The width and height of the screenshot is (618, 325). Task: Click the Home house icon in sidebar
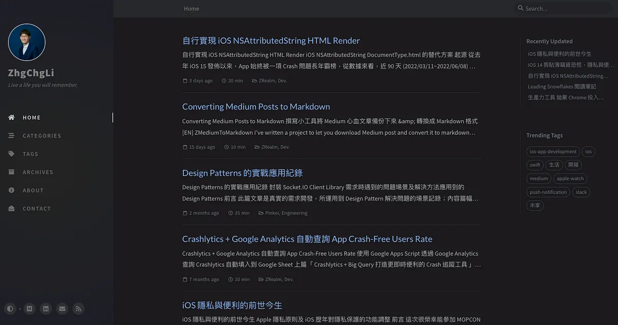[x=11, y=117]
